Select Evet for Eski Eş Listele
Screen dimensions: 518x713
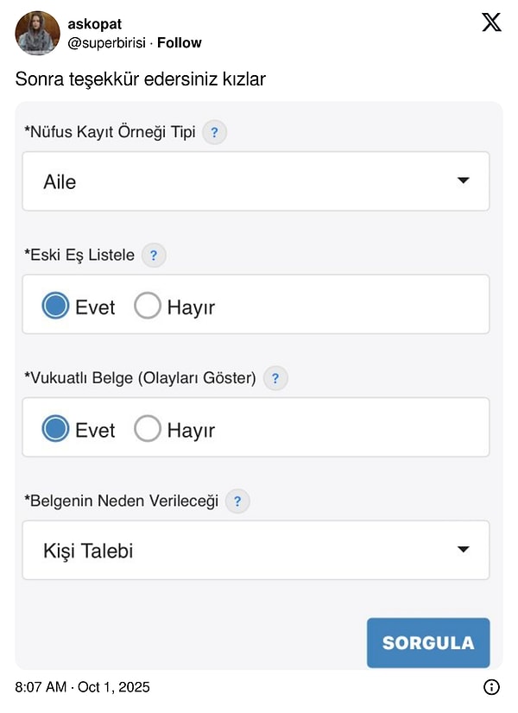point(55,306)
